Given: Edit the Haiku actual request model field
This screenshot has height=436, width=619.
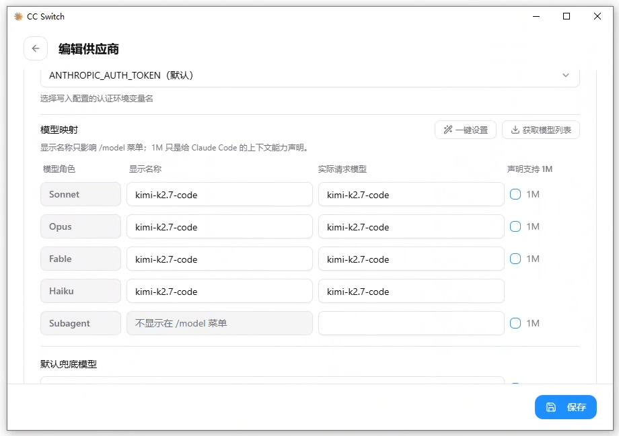Looking at the screenshot, I should coord(411,292).
